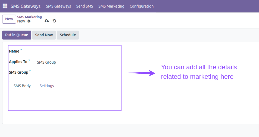Click the gear settings icon beside New
259x137 pixels.
(x=29, y=21)
